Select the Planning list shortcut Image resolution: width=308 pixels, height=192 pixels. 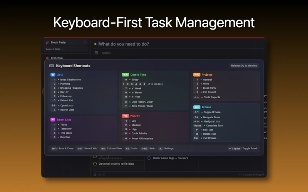pos(60,84)
